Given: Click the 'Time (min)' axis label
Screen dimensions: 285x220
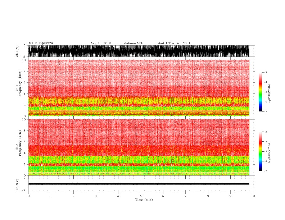Looking at the screenshot, I should pyautogui.click(x=144, y=200).
